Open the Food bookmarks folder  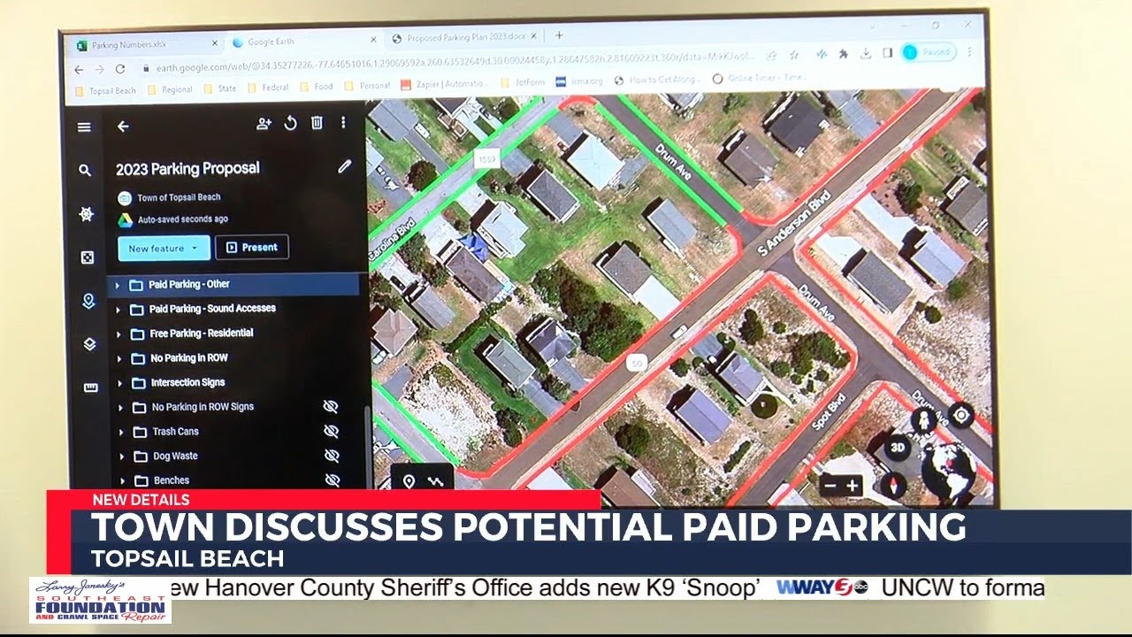317,87
